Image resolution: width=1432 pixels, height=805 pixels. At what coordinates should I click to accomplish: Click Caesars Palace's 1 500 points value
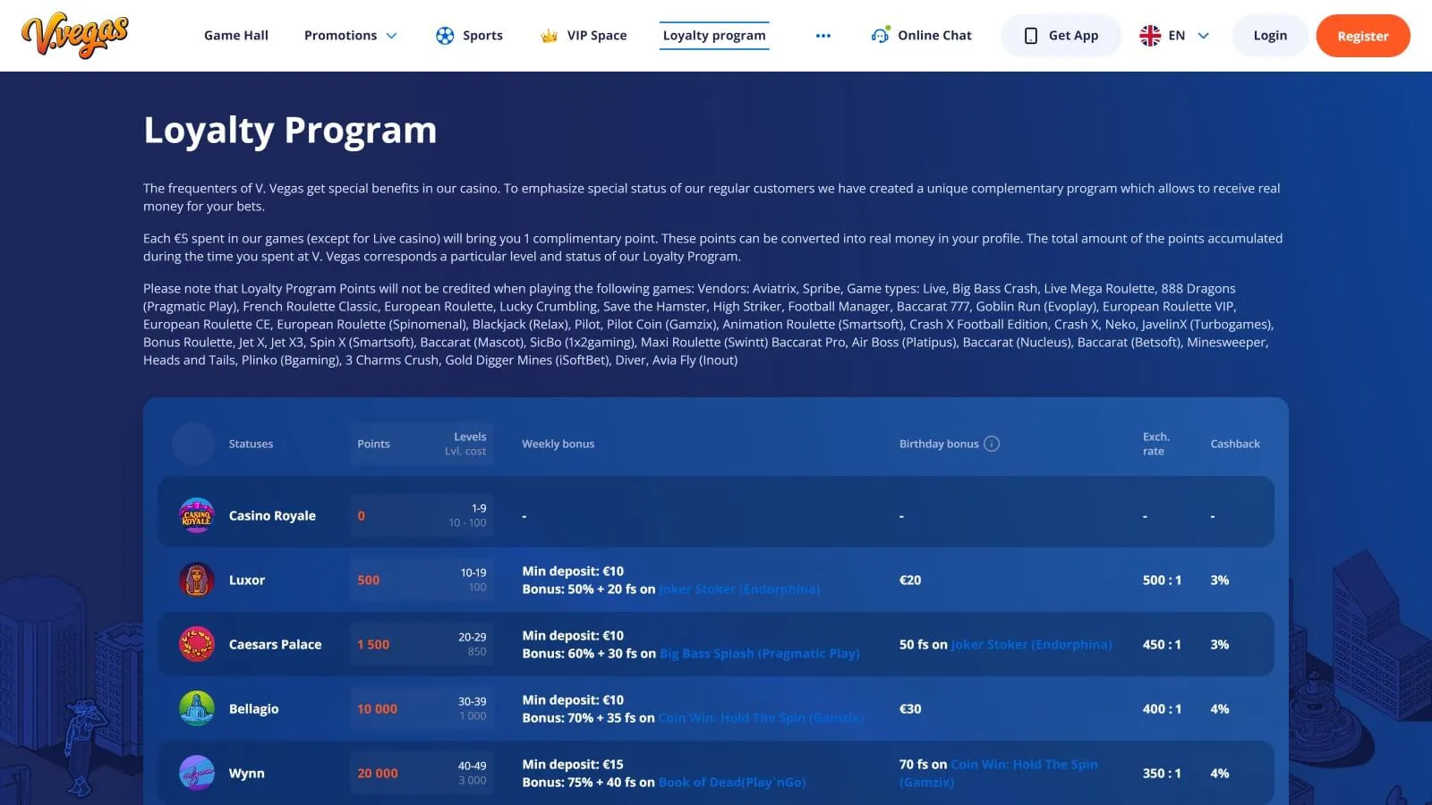point(373,645)
